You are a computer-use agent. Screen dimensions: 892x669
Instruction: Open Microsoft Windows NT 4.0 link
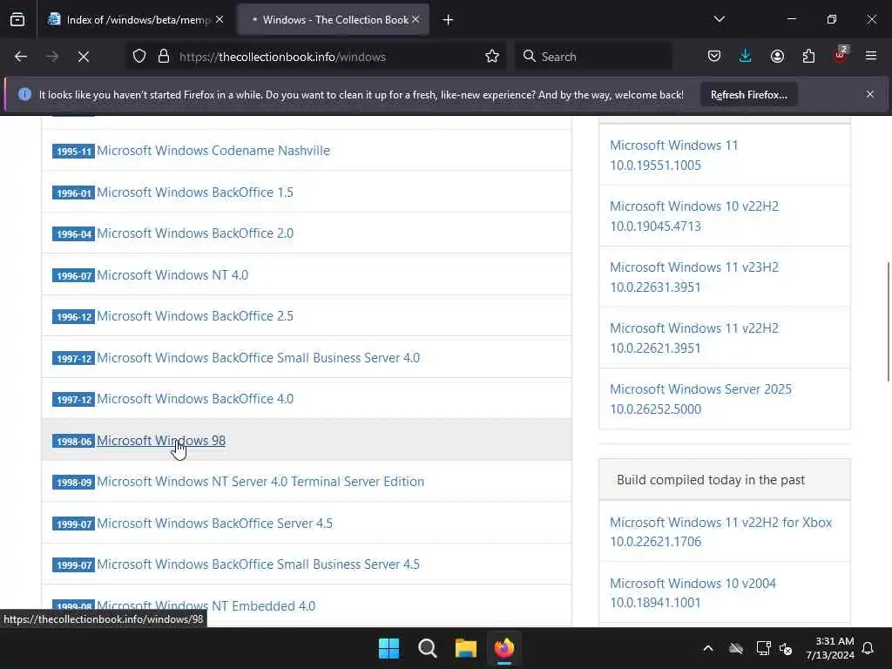tap(172, 275)
